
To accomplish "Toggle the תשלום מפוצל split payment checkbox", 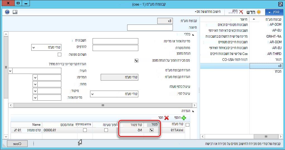I will click(59, 55).
